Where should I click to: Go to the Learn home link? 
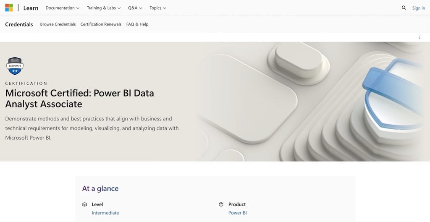click(x=31, y=8)
